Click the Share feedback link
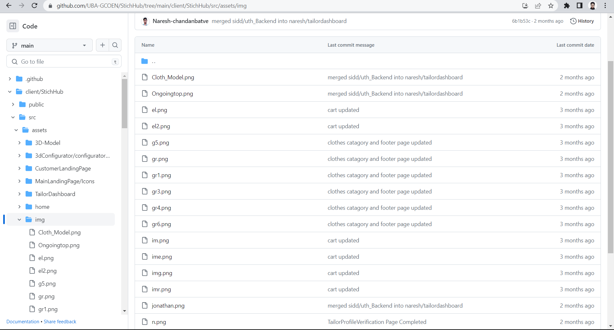 coord(60,321)
